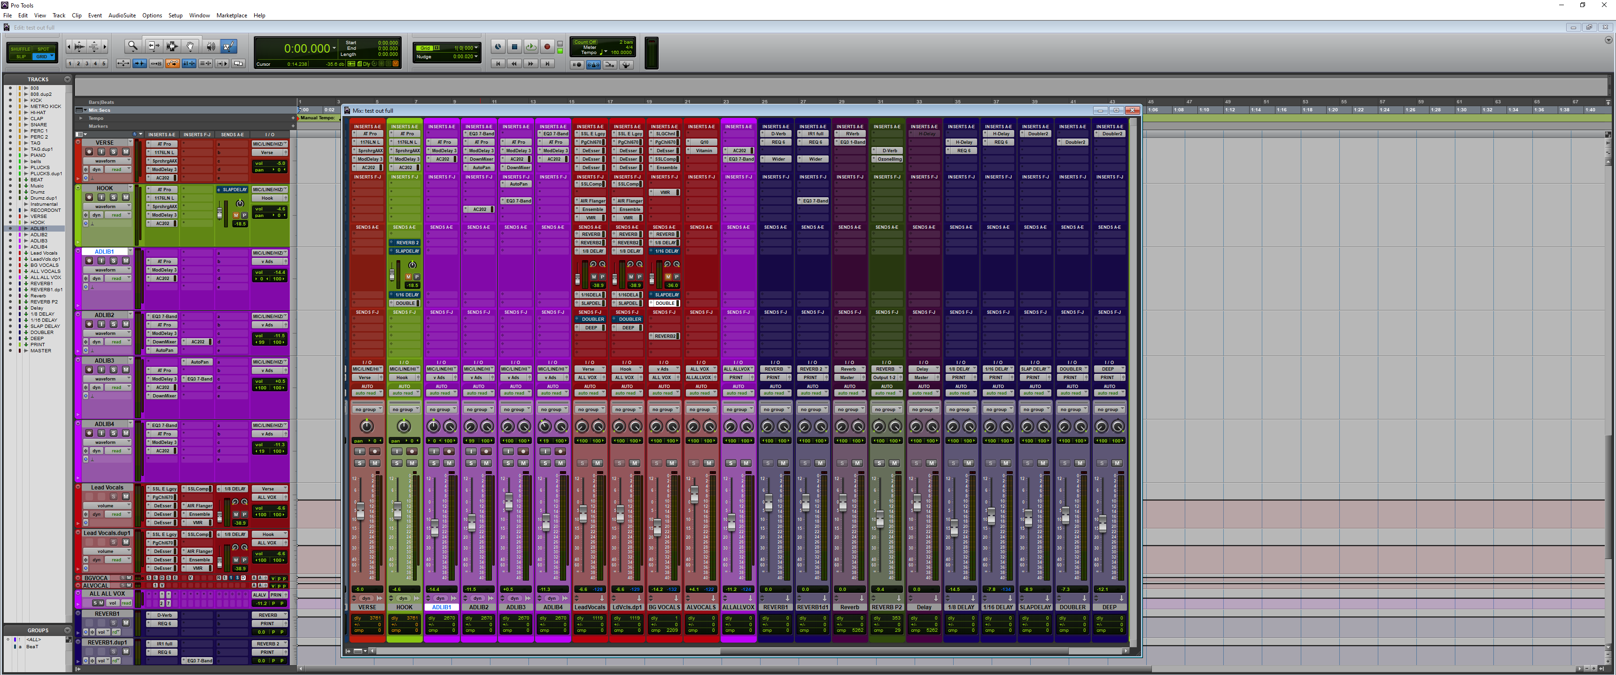Select the Pencil tool in the toolbar
The width and height of the screenshot is (1616, 675).
pos(229,47)
